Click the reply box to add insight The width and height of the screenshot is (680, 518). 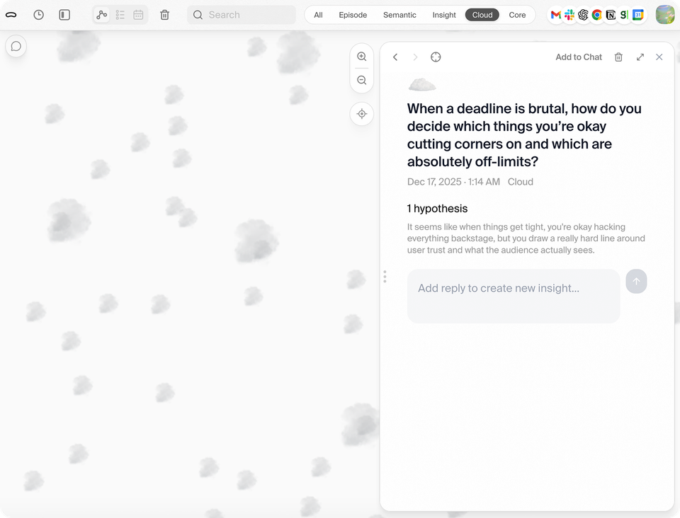(x=514, y=296)
